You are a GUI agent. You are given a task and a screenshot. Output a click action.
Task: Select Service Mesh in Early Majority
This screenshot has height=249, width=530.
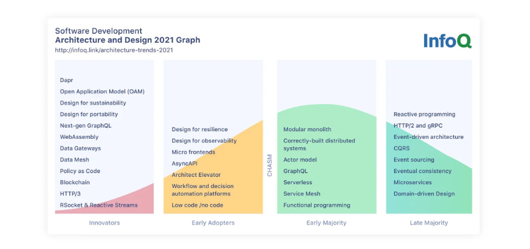pyautogui.click(x=302, y=194)
